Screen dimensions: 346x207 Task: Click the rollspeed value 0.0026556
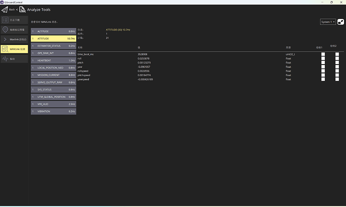143,71
